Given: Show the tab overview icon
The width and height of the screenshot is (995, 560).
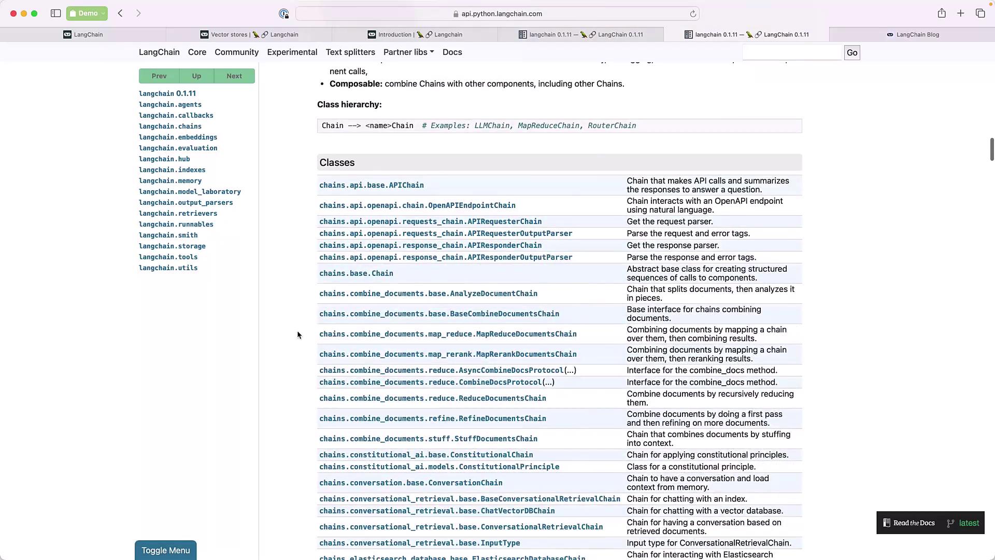Looking at the screenshot, I should point(980,13).
